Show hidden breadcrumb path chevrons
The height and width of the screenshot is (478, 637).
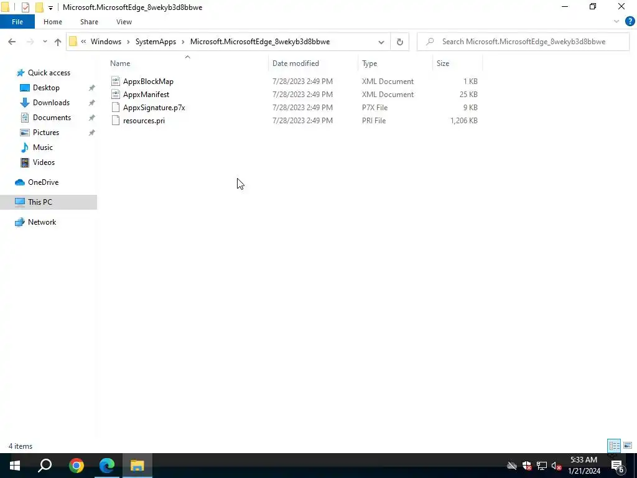click(83, 42)
